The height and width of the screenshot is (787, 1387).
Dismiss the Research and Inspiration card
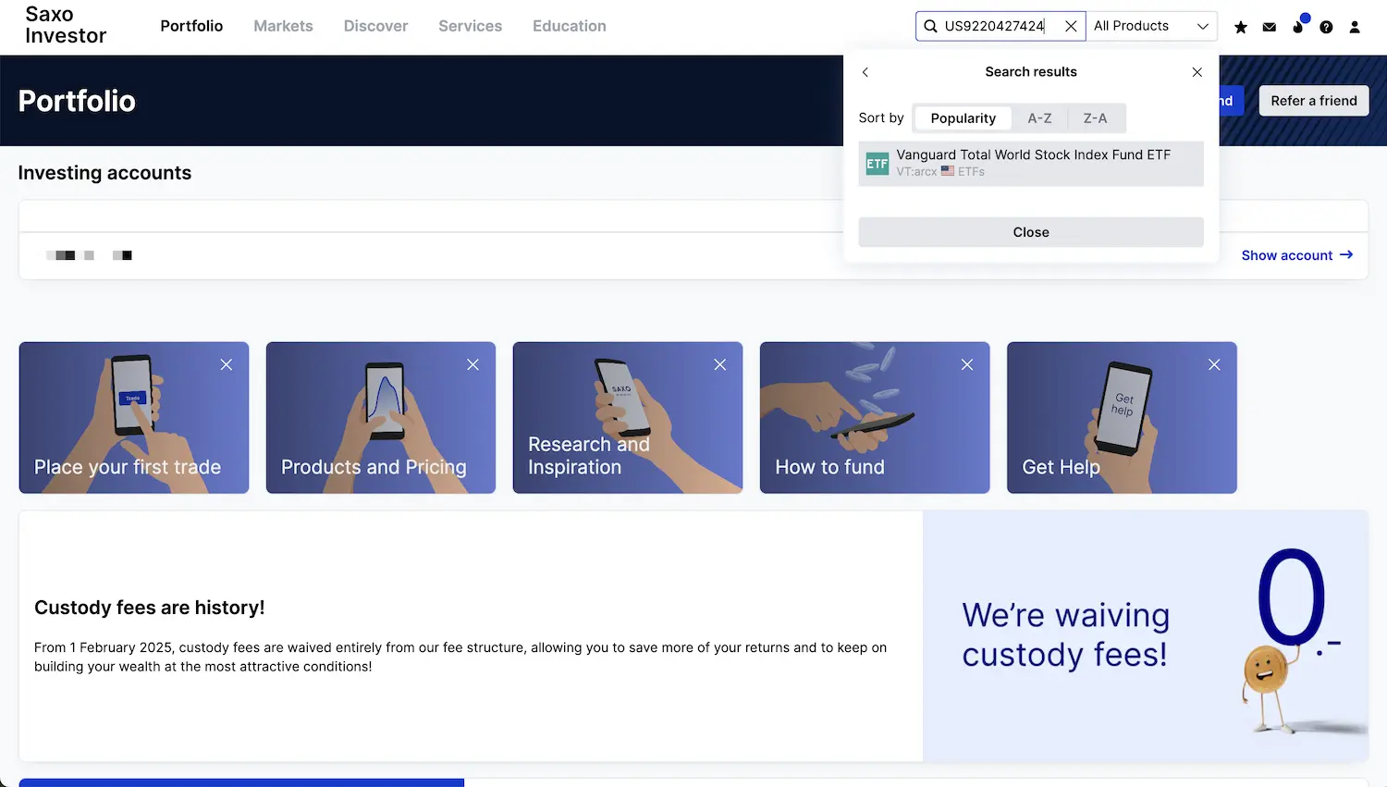[x=719, y=365]
